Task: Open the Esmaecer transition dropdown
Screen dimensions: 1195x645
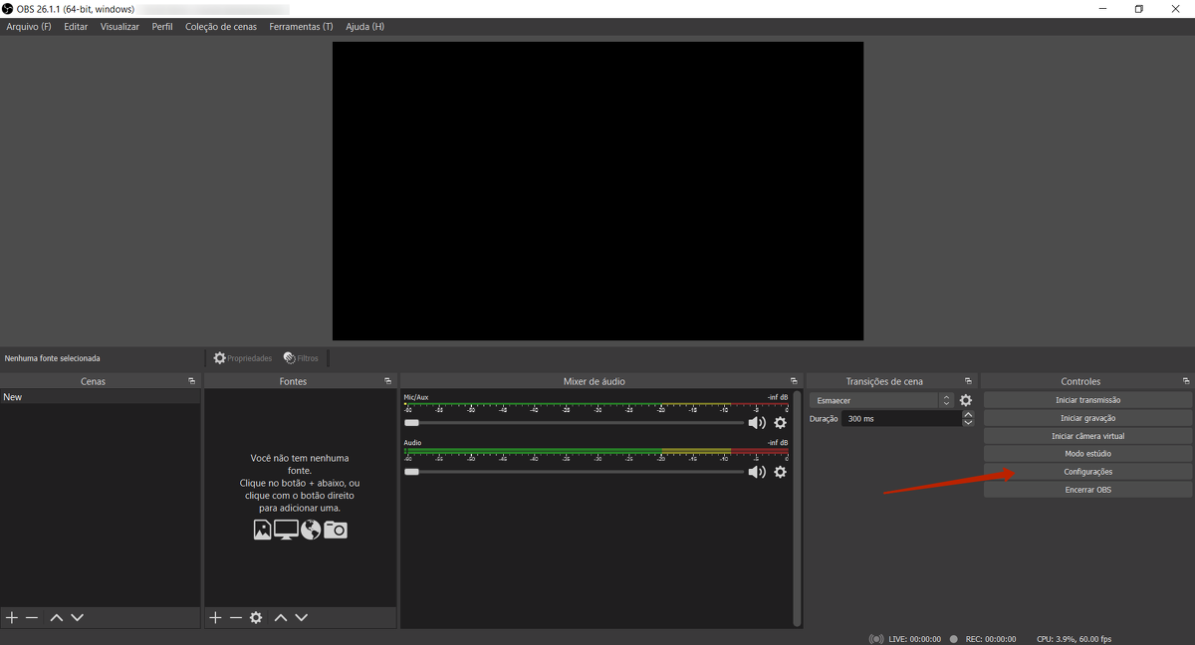Action: (881, 401)
